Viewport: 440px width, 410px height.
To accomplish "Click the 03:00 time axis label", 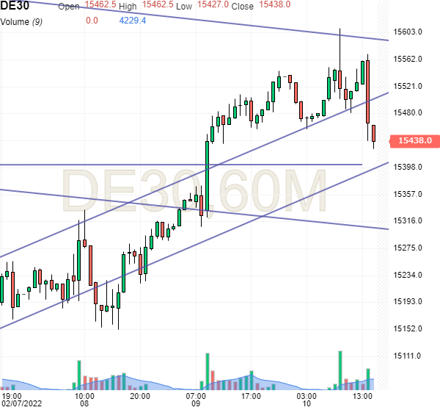I will [307, 395].
